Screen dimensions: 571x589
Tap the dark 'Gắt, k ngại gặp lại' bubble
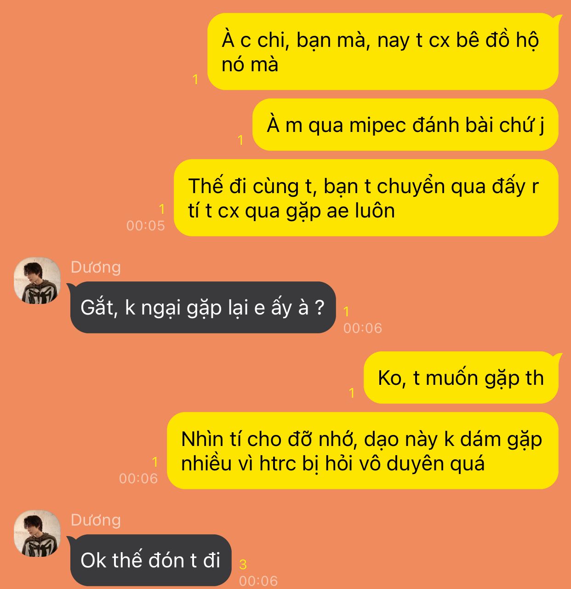click(x=203, y=307)
